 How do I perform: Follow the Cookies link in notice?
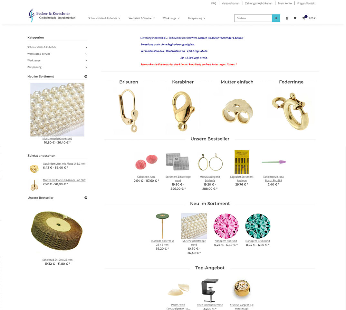tap(238, 38)
